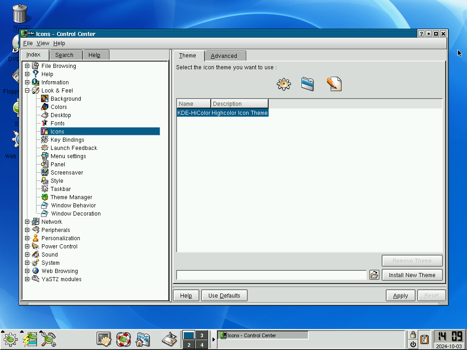Click the folder browse icon beside theme path field
Viewport: 467px width, 350px height.
tap(374, 275)
